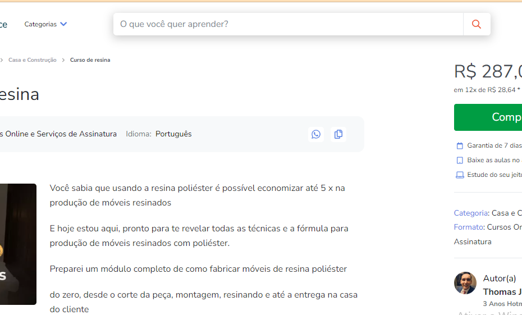Screen dimensions: 522x315
Task: Click the magnifying glass search icon
Action: point(477,24)
